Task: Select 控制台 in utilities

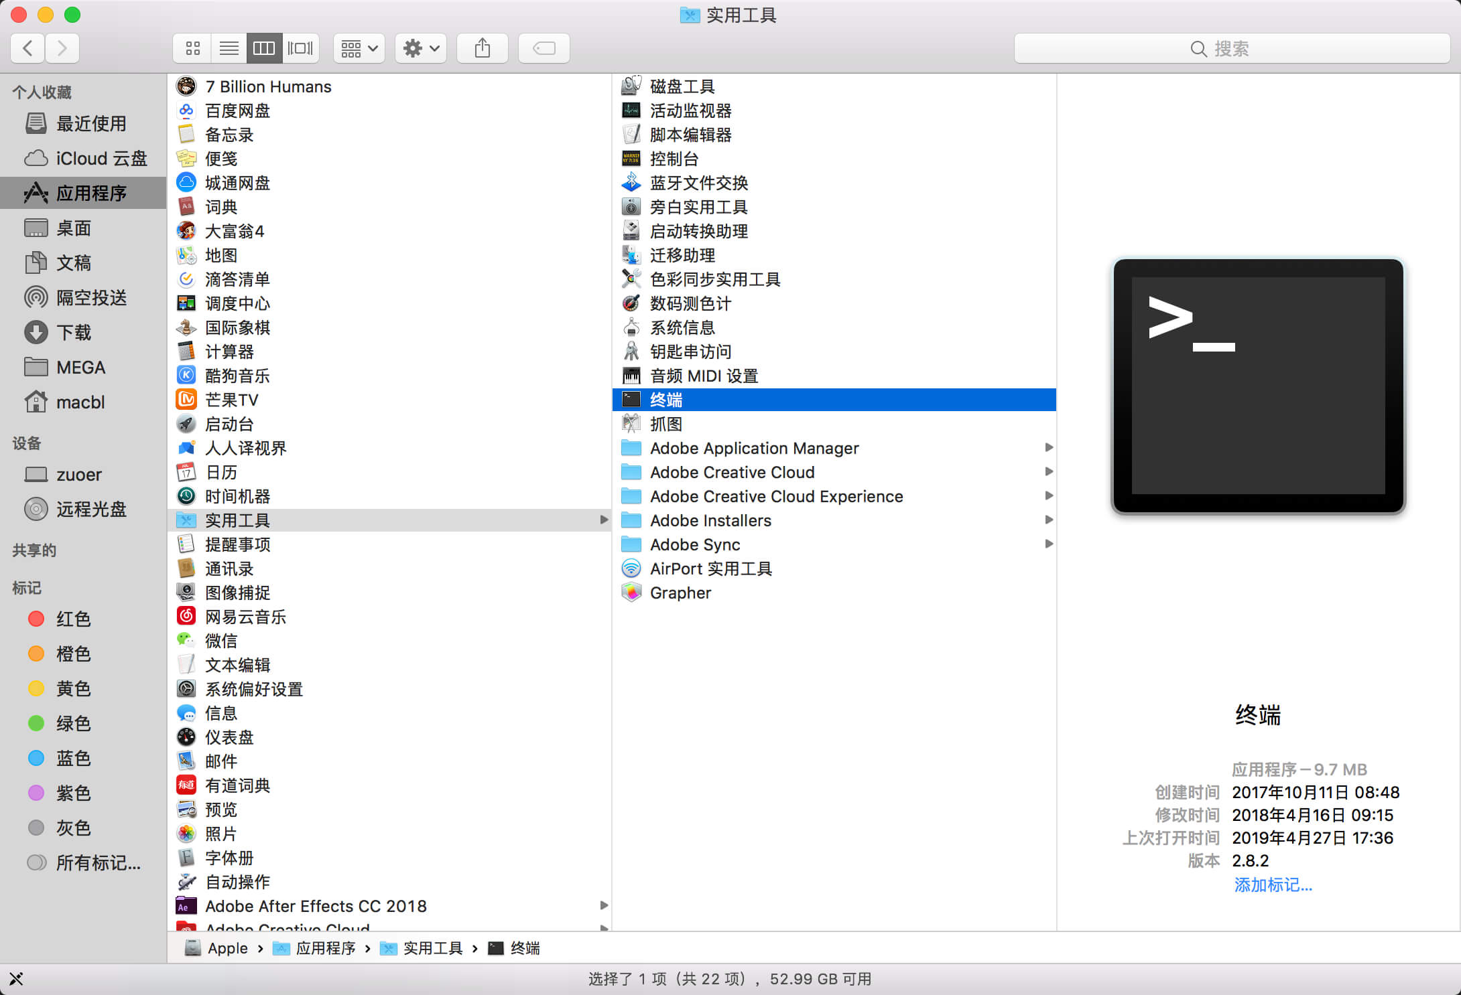Action: [834, 159]
